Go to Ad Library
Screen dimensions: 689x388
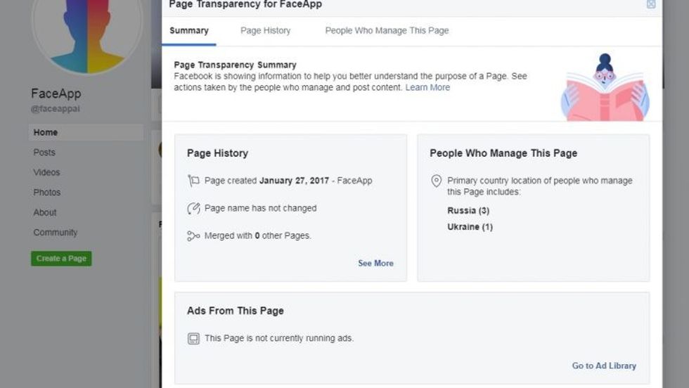(x=604, y=366)
